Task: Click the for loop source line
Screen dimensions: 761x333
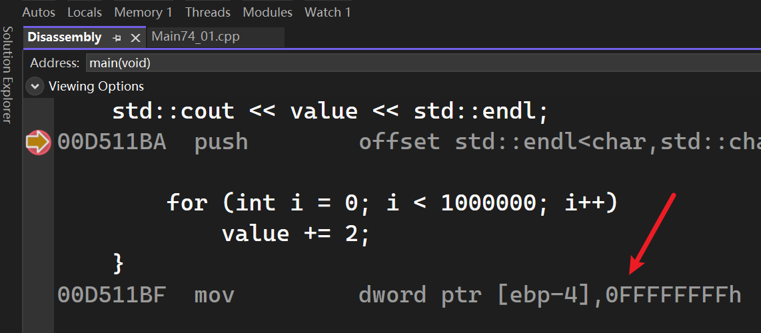Action: pos(392,202)
